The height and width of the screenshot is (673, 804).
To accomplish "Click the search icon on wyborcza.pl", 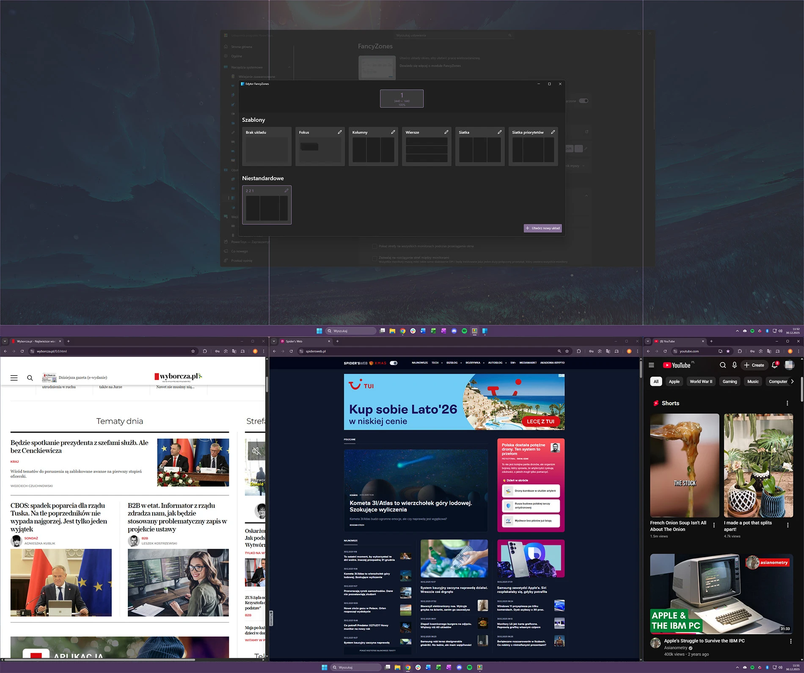I will (30, 378).
